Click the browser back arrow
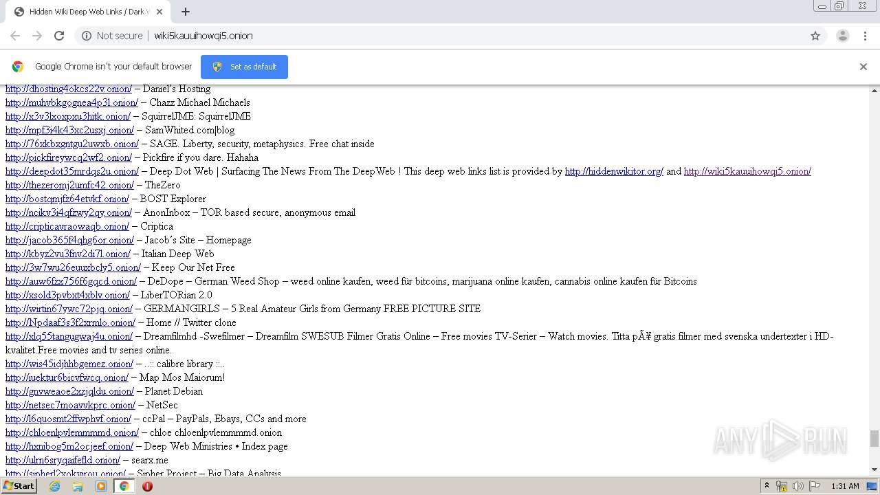The image size is (880, 495). point(15,36)
